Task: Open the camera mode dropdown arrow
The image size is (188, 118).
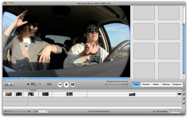Action: [x=26, y=84]
